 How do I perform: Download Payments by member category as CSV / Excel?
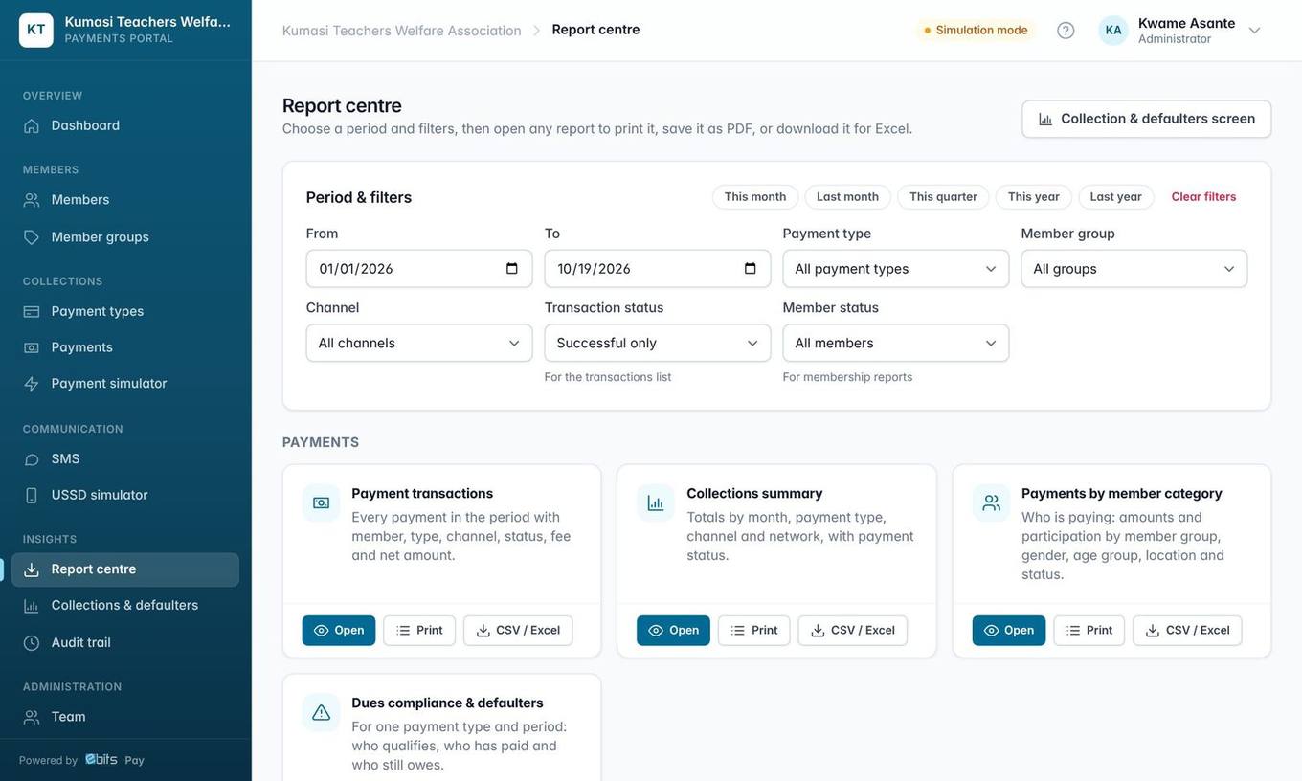click(x=1187, y=631)
